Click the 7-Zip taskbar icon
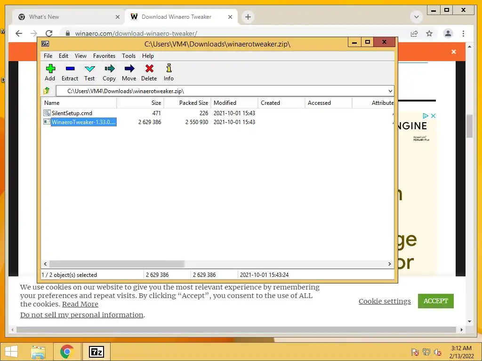482x361 pixels. [96, 352]
